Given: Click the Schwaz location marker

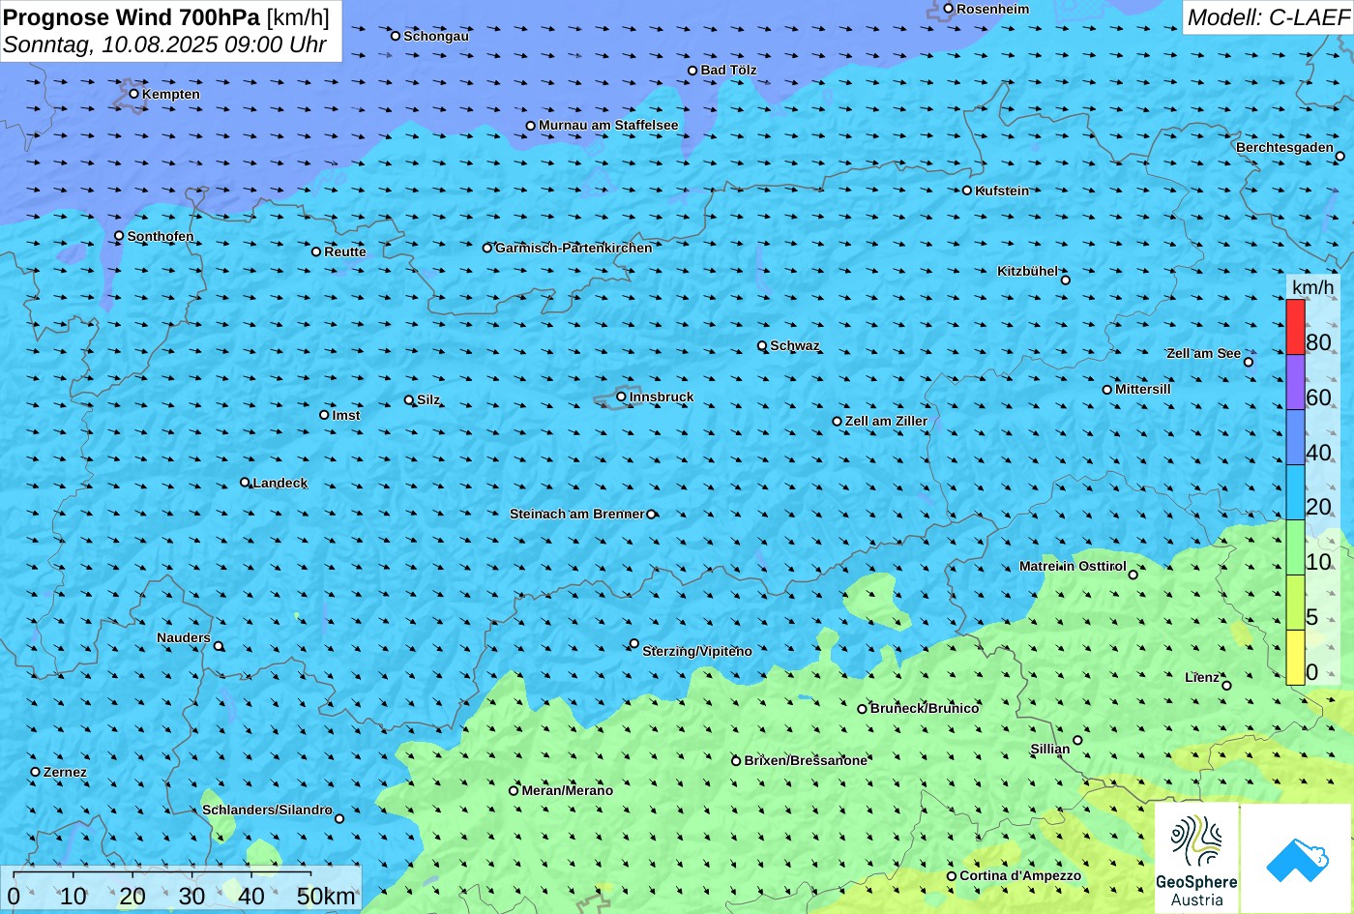Looking at the screenshot, I should coord(762,345).
